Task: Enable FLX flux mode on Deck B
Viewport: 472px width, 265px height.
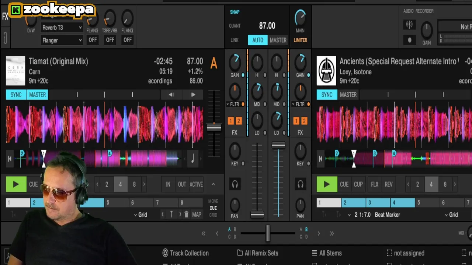Action: coord(375,184)
